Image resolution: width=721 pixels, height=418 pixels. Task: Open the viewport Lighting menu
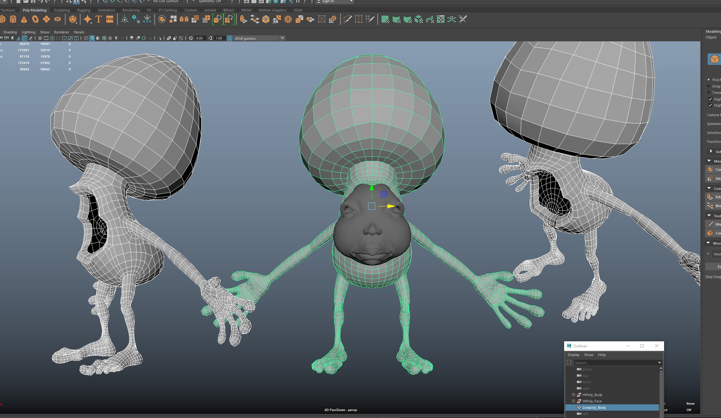[28, 32]
